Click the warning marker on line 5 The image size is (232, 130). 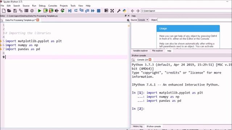(x=1, y=41)
